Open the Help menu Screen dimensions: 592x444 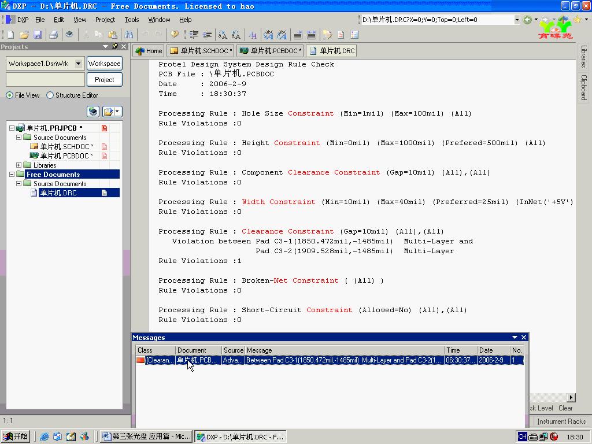click(x=186, y=20)
